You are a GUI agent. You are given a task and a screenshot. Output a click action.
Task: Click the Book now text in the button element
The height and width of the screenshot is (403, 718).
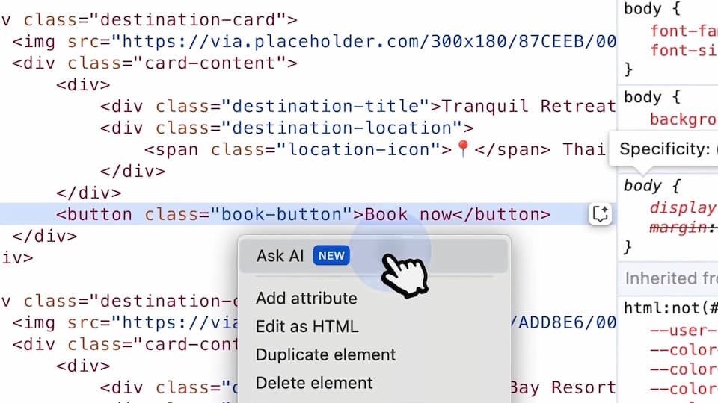point(408,215)
